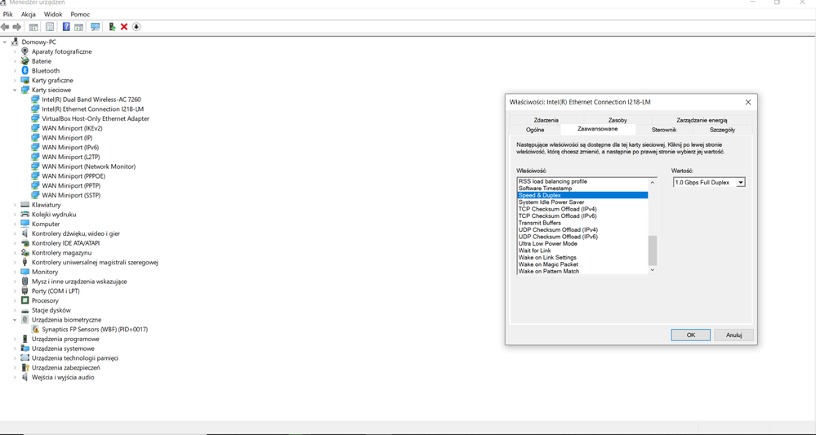Switch to the Szczegóły tab
Screen dimensions: 816x435
[722, 130]
